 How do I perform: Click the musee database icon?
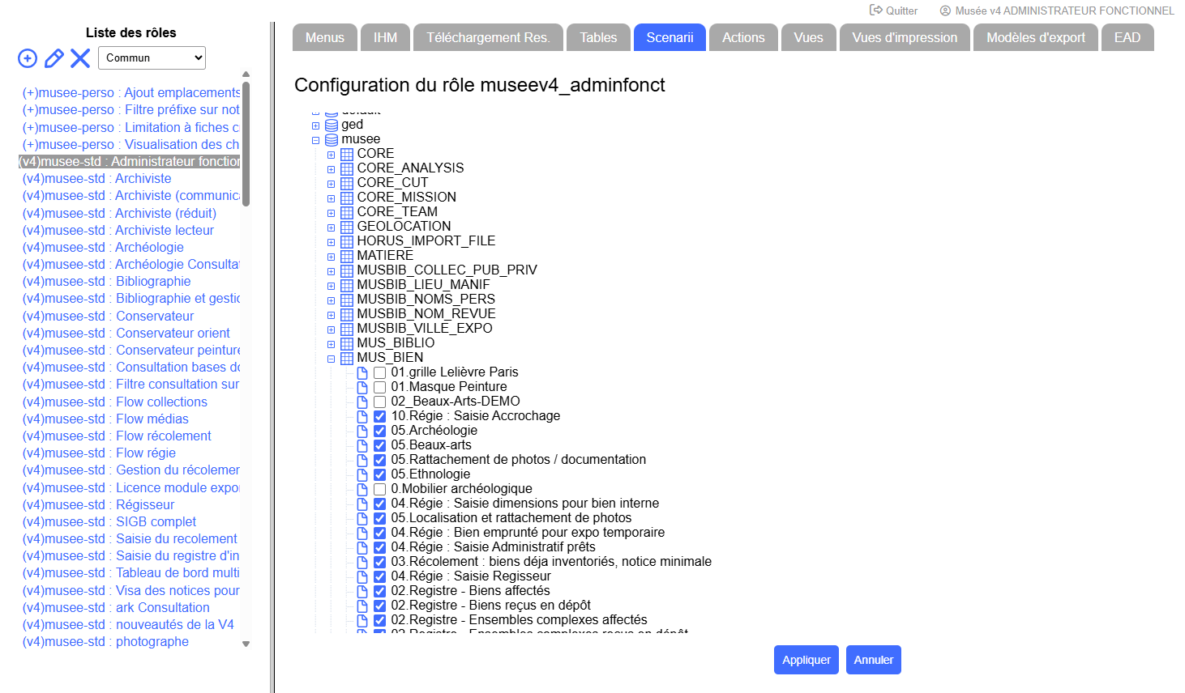(332, 139)
